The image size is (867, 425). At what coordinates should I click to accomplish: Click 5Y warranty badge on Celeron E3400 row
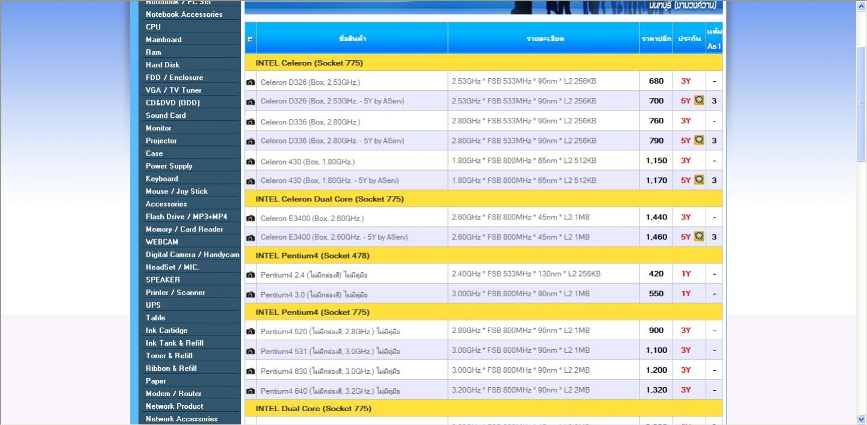coord(699,236)
